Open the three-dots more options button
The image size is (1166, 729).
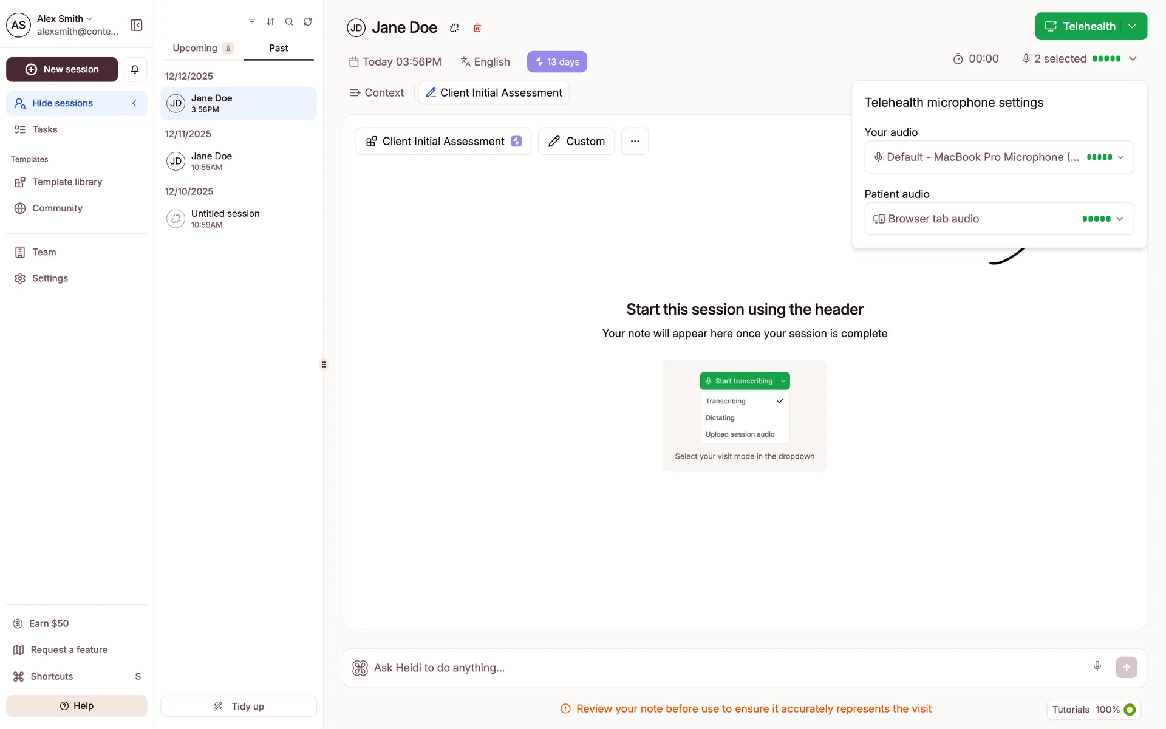[x=635, y=142]
